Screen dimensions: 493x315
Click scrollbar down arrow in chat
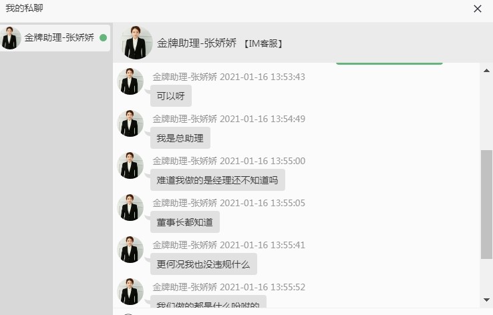coord(486,300)
